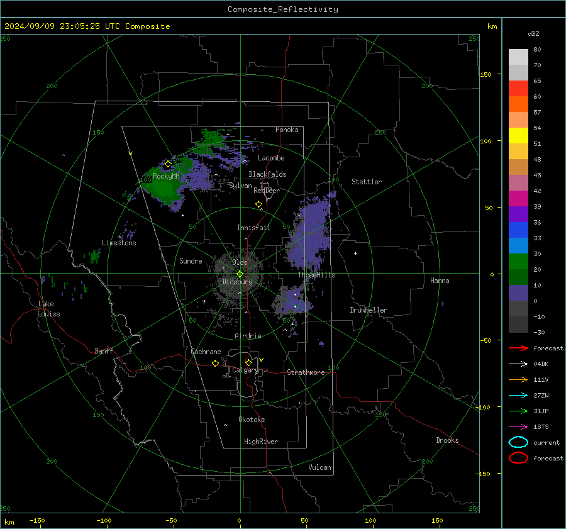The image size is (566, 529).
Task: Pick the cyan 27ZW arrow legend icon
Action: click(x=518, y=396)
